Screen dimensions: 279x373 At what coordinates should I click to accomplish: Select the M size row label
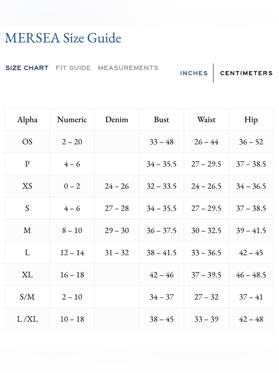pyautogui.click(x=27, y=230)
